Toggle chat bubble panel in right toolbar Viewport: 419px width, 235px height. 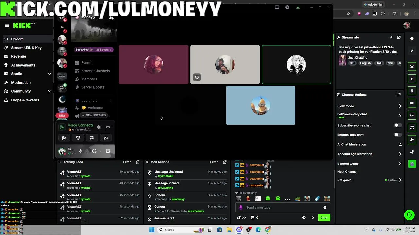(x=412, y=103)
